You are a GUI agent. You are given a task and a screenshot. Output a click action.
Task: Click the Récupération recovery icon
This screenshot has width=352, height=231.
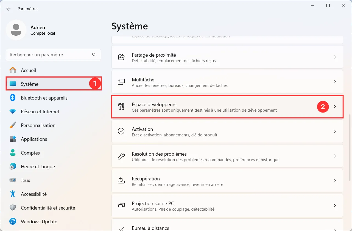(x=121, y=181)
